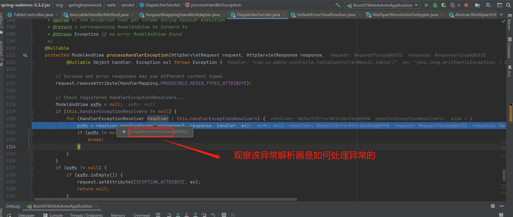Screen dimensions: 513x217
Task: Expand the profiler options dropdown arrow
Action: pyautogui.click(x=459, y=5)
